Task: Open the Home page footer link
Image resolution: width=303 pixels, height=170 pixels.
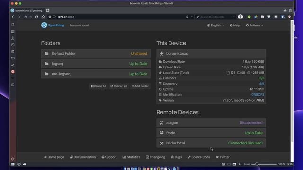Action: (54, 157)
